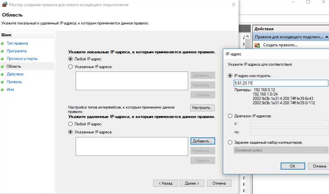Cancel the wizard with 'Отмена' button
The width and height of the screenshot is (329, 194).
tap(219, 183)
